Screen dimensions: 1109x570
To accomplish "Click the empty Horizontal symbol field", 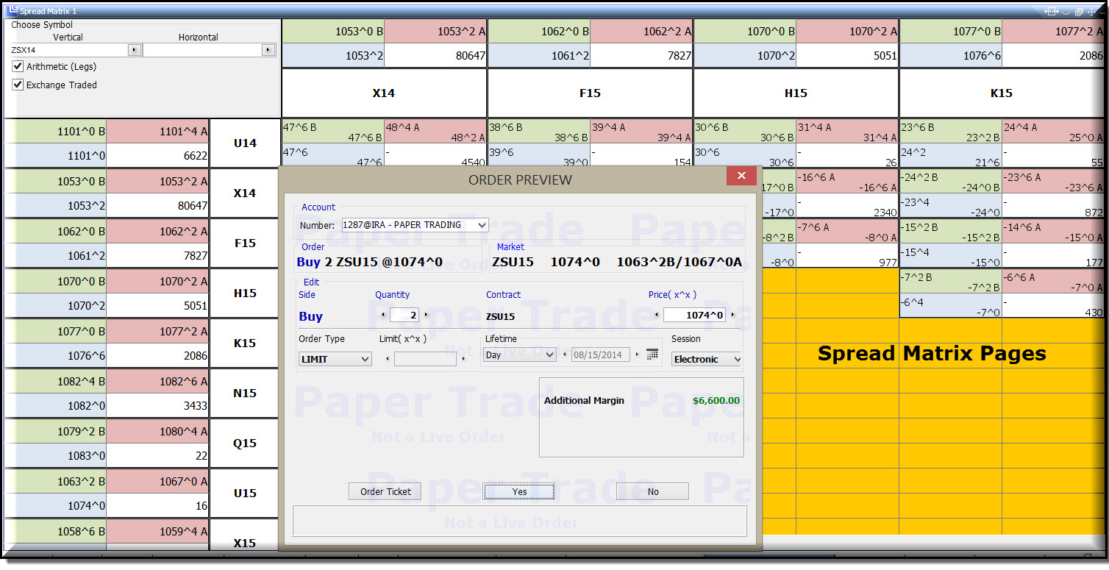I will click(202, 50).
